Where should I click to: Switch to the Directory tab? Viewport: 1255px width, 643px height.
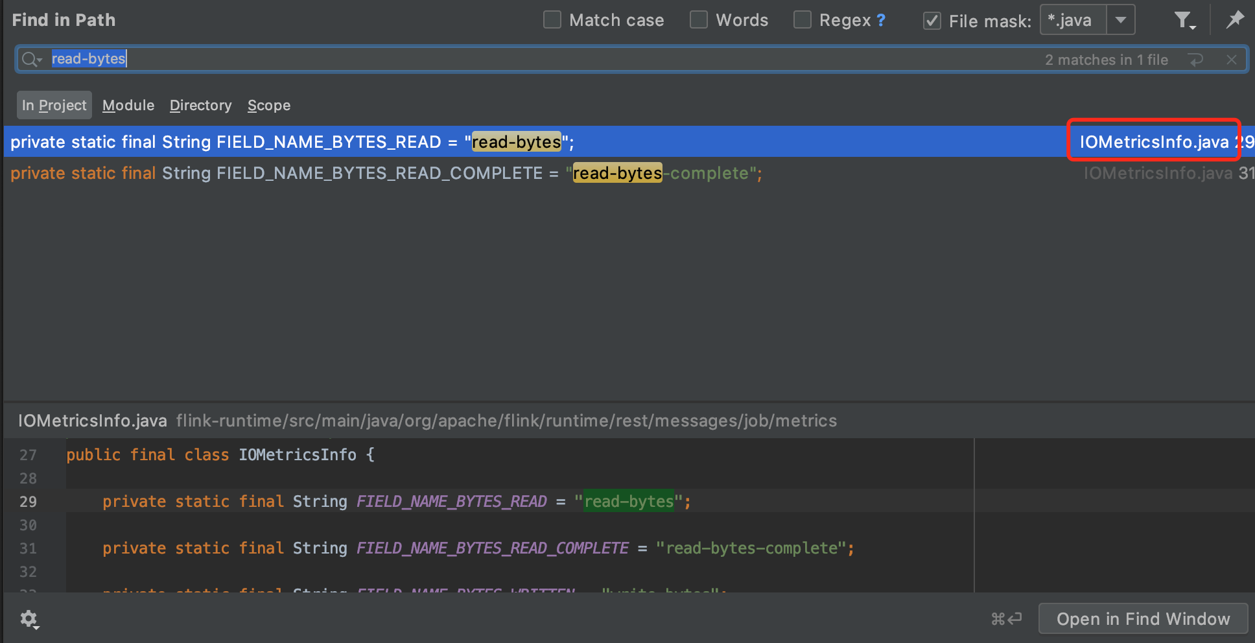[x=200, y=105]
